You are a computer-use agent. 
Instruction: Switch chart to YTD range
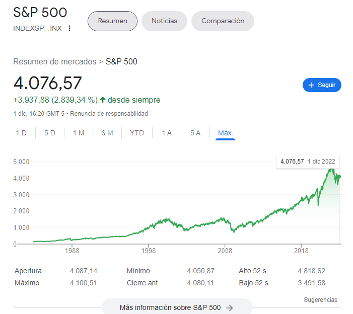(x=137, y=133)
